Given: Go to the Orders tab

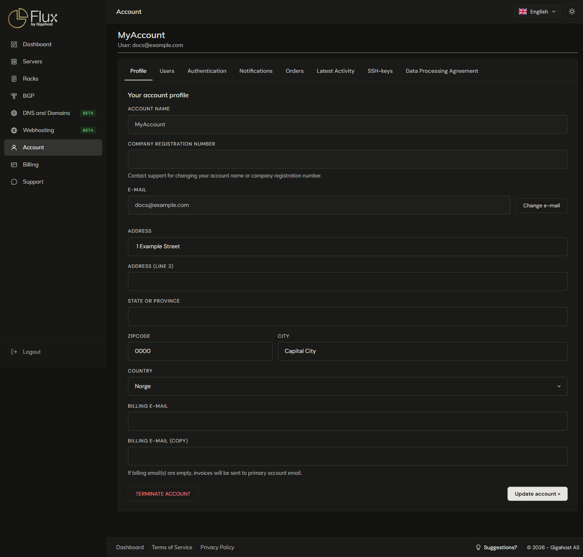Looking at the screenshot, I should [295, 71].
